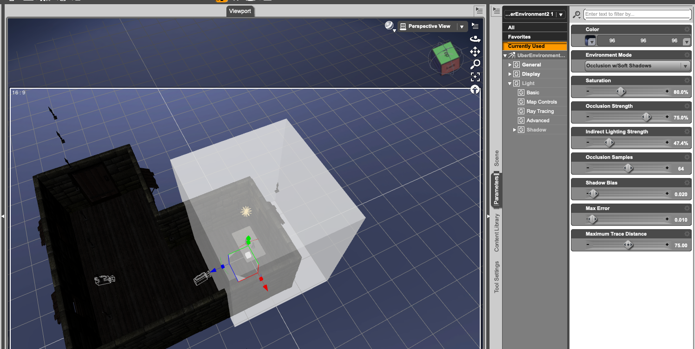Image resolution: width=695 pixels, height=349 pixels.
Task: Select the orbit camera control icon
Action: (475, 40)
